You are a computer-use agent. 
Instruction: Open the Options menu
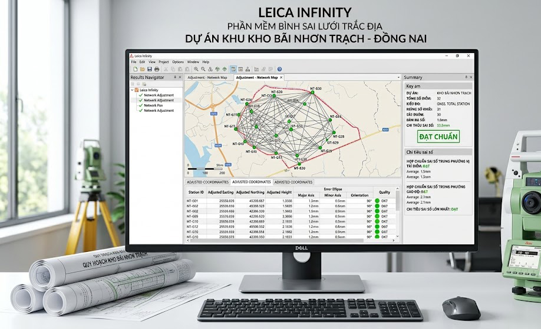pos(178,62)
